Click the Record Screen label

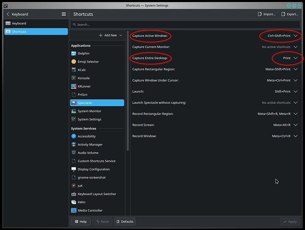[x=143, y=125]
